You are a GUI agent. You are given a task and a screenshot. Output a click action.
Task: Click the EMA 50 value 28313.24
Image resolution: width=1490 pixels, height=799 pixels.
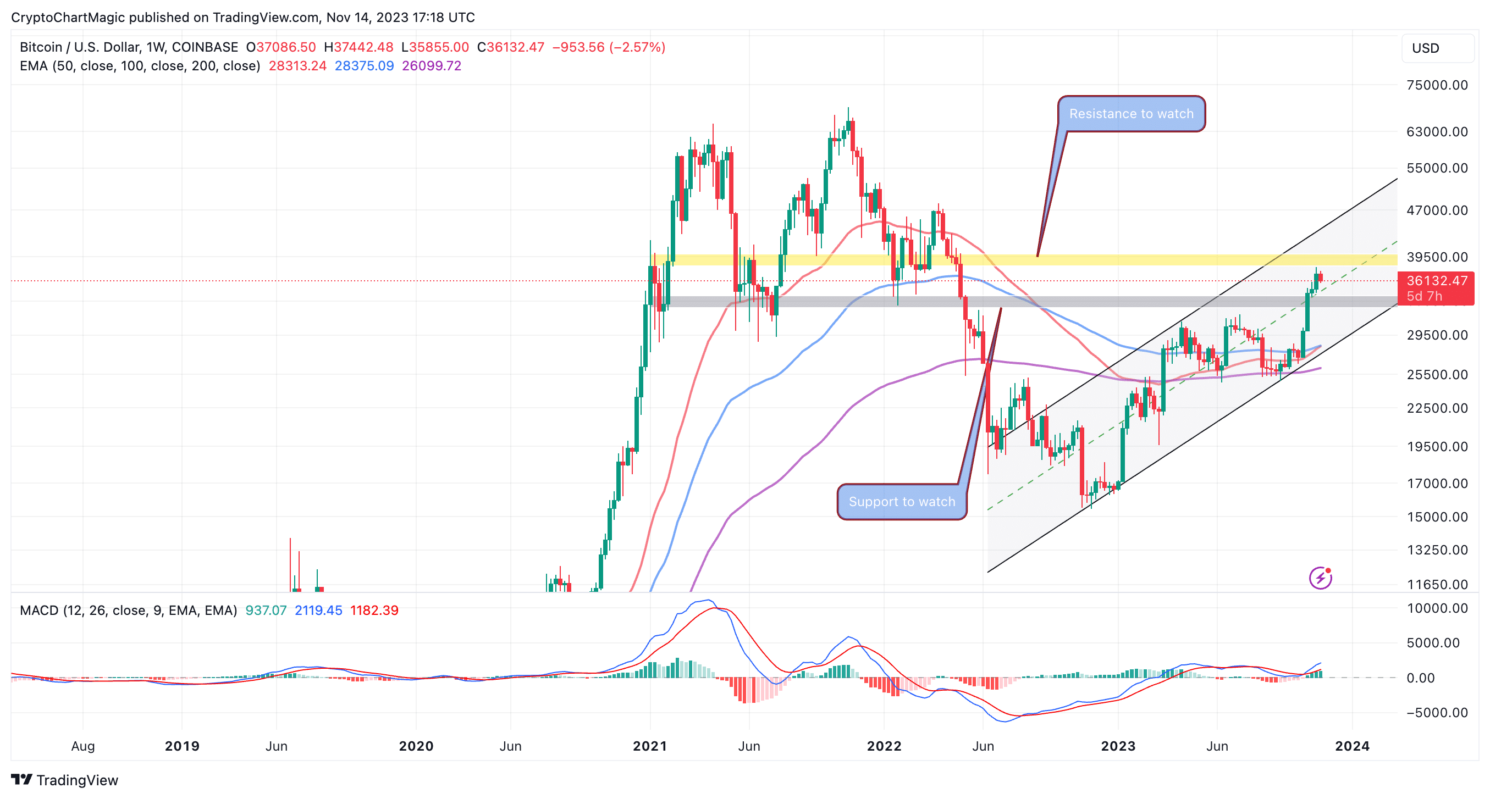(x=297, y=66)
